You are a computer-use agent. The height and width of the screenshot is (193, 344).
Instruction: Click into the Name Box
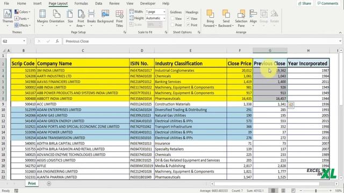point(11,41)
